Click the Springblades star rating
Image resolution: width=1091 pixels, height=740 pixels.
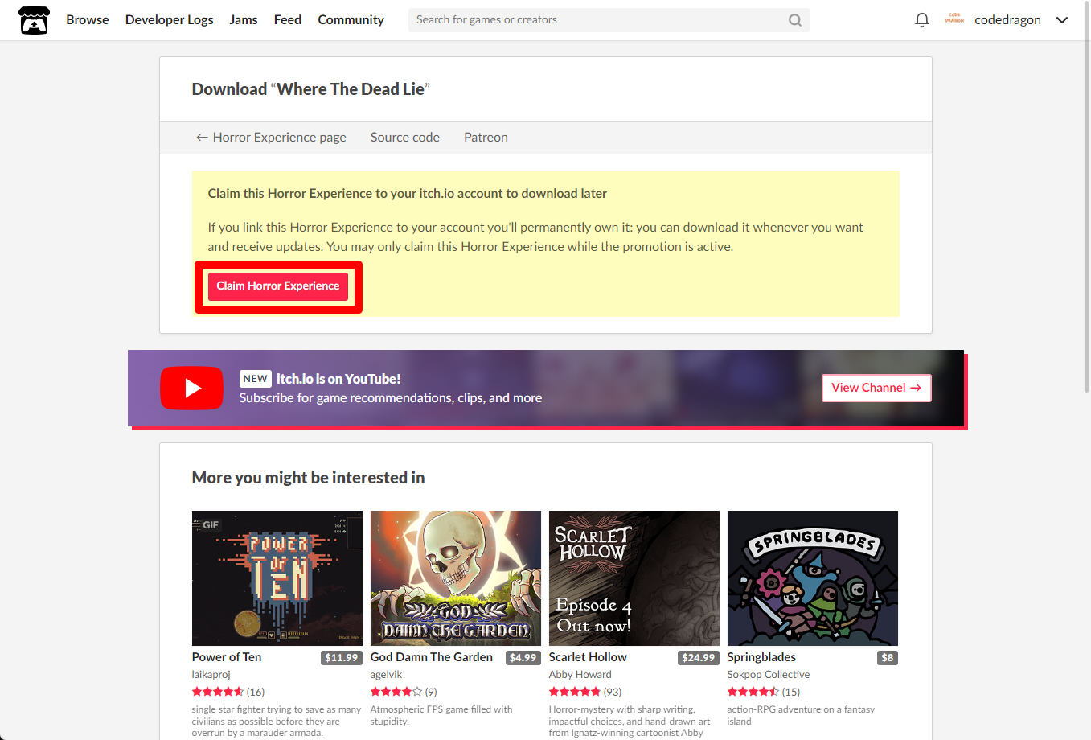pyautogui.click(x=753, y=692)
